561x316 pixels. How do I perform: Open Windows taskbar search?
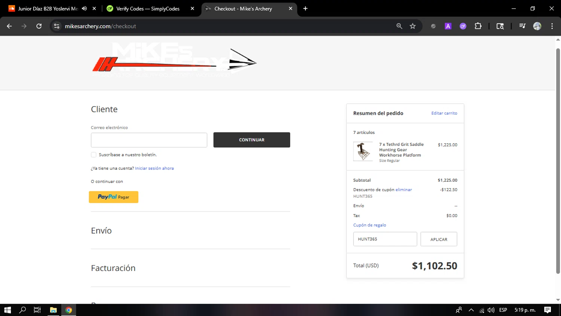(x=22, y=310)
